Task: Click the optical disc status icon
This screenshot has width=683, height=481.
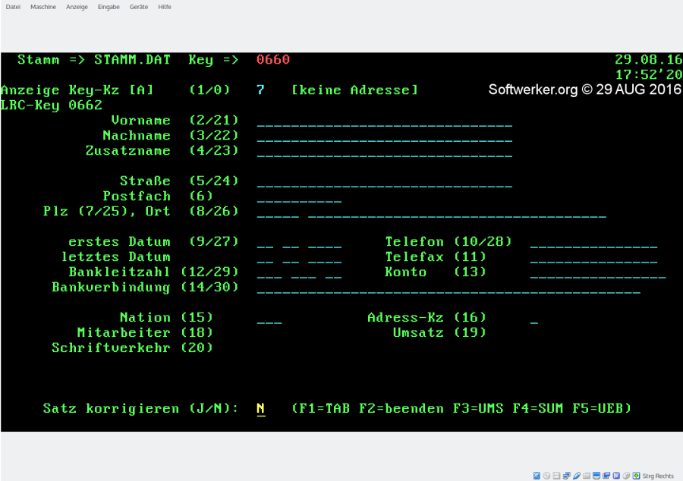Action: click(547, 476)
